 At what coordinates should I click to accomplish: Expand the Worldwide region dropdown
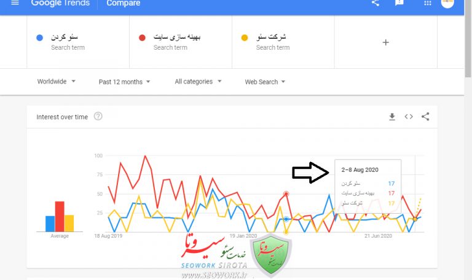(57, 82)
